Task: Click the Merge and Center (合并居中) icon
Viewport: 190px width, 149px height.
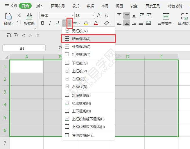Action: click(166, 16)
